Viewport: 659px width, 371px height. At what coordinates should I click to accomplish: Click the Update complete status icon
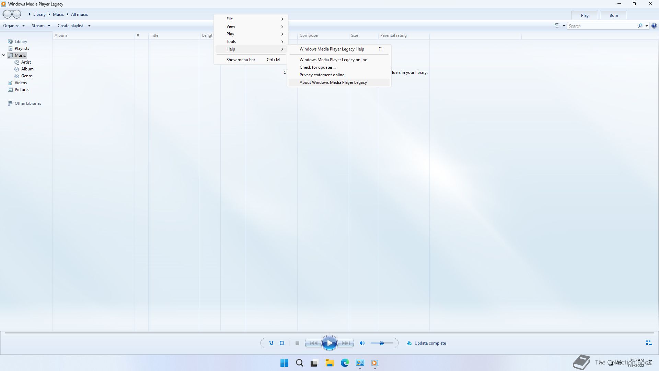coord(409,343)
